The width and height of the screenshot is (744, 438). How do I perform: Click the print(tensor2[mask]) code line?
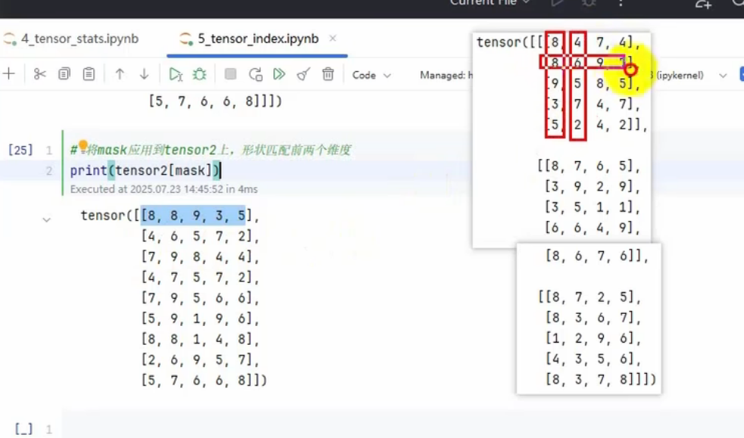(x=145, y=170)
